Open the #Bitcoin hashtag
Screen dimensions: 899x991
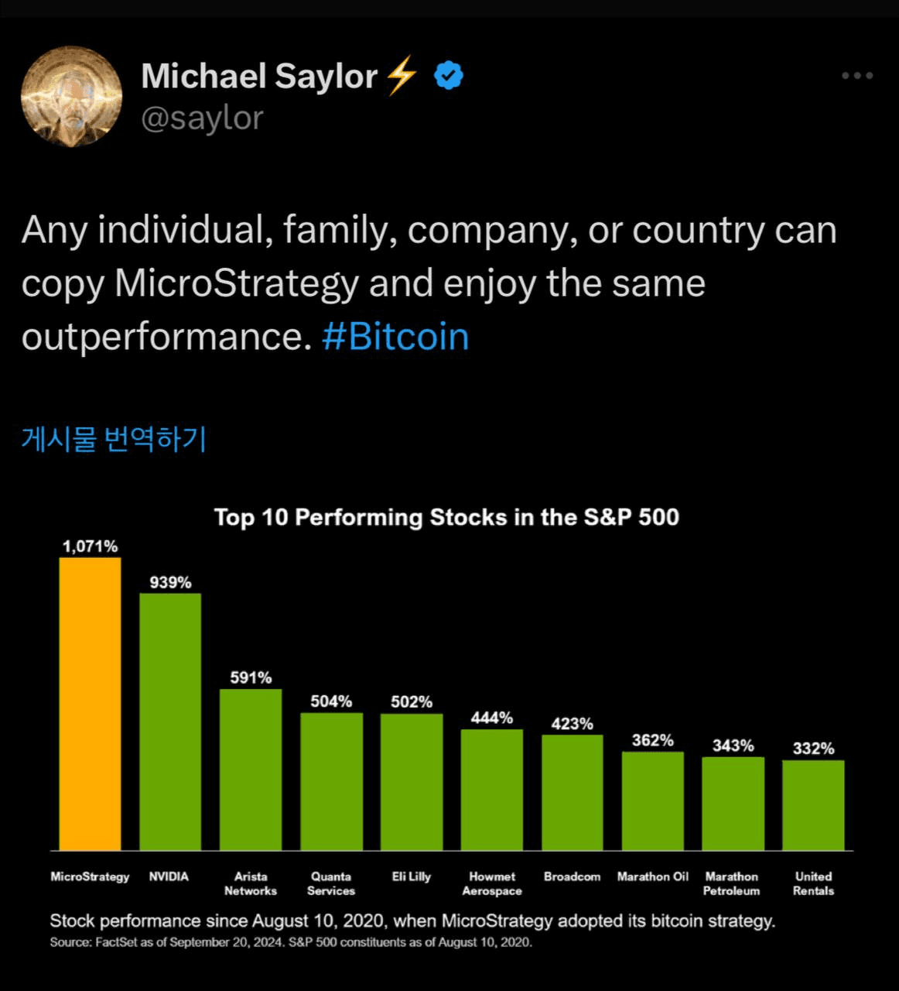click(x=395, y=337)
